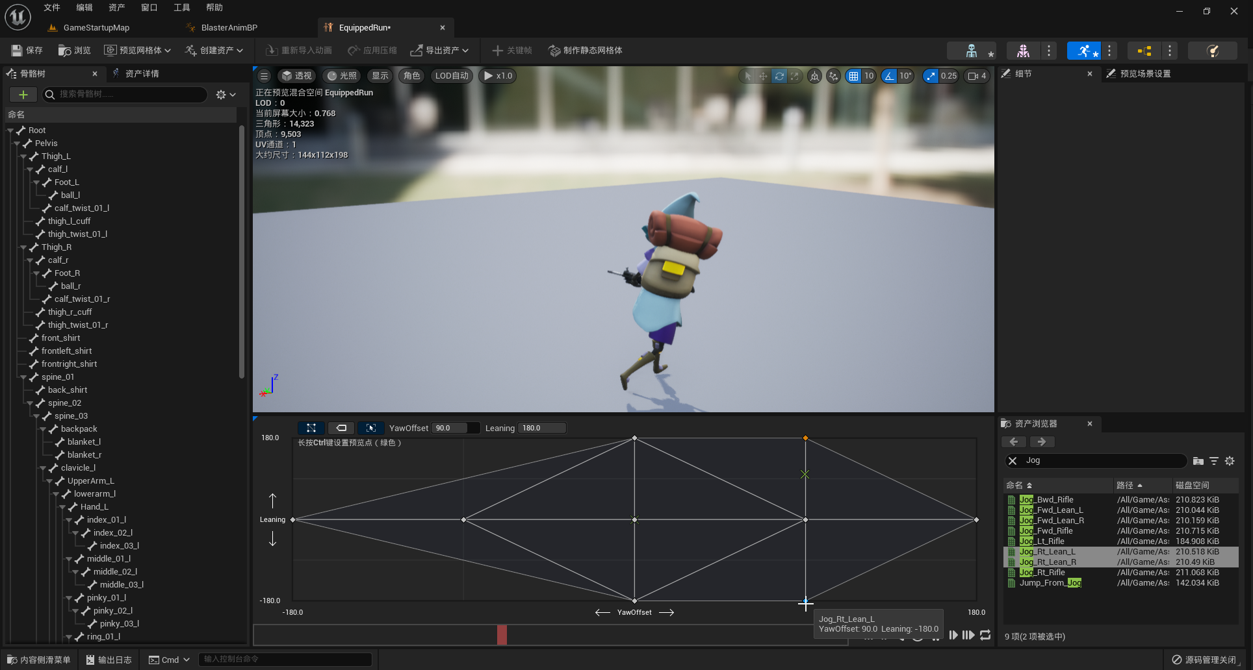The height and width of the screenshot is (670, 1253).
Task: Open the Physics asset mode icon
Action: tap(1213, 51)
